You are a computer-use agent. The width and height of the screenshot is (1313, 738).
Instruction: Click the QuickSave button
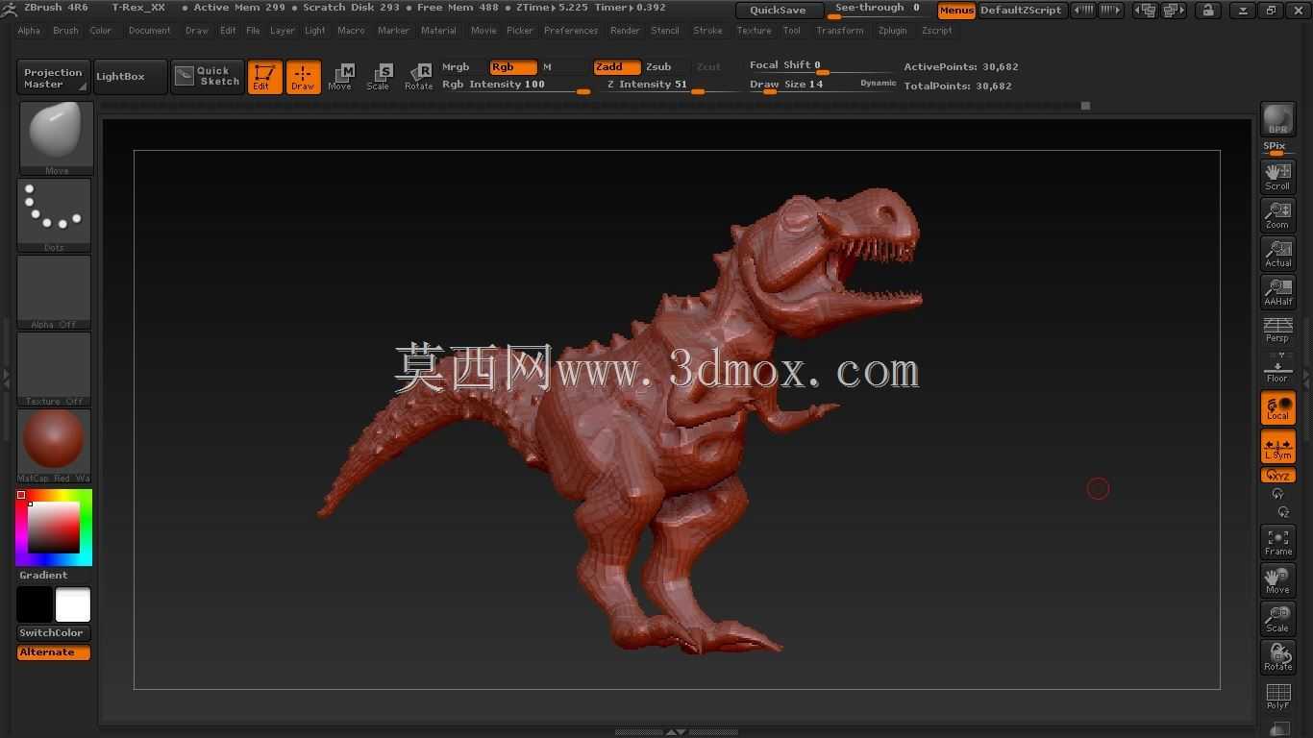(x=779, y=11)
